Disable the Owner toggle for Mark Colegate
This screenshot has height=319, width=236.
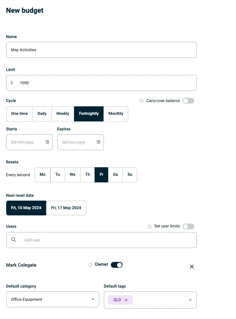117,265
